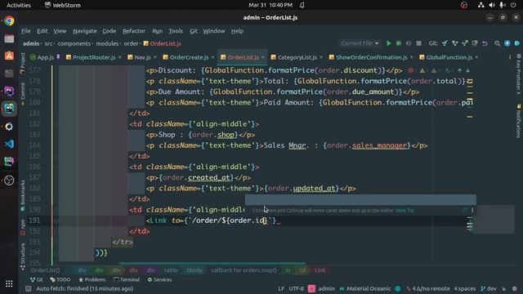Start debugging with the bug icon
Image resolution: width=523 pixels, height=294 pixels.
pos(399,43)
